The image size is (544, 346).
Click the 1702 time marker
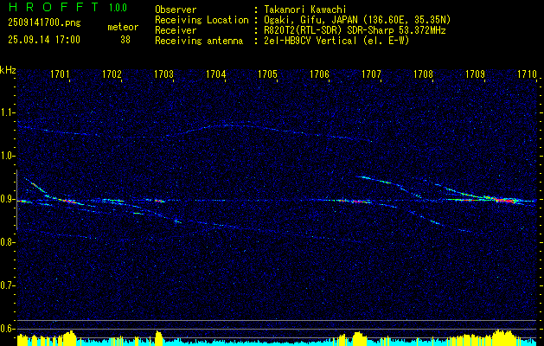point(112,74)
